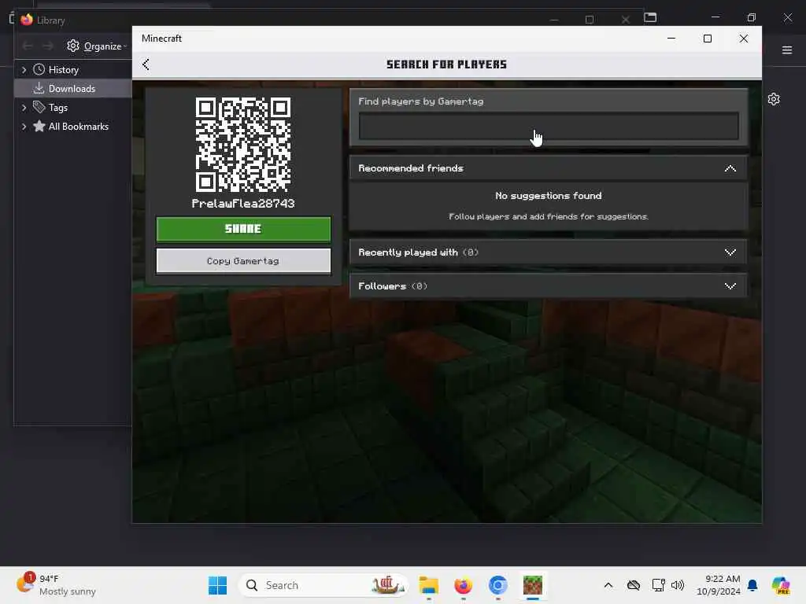Select History in the Library sidebar

(x=63, y=70)
